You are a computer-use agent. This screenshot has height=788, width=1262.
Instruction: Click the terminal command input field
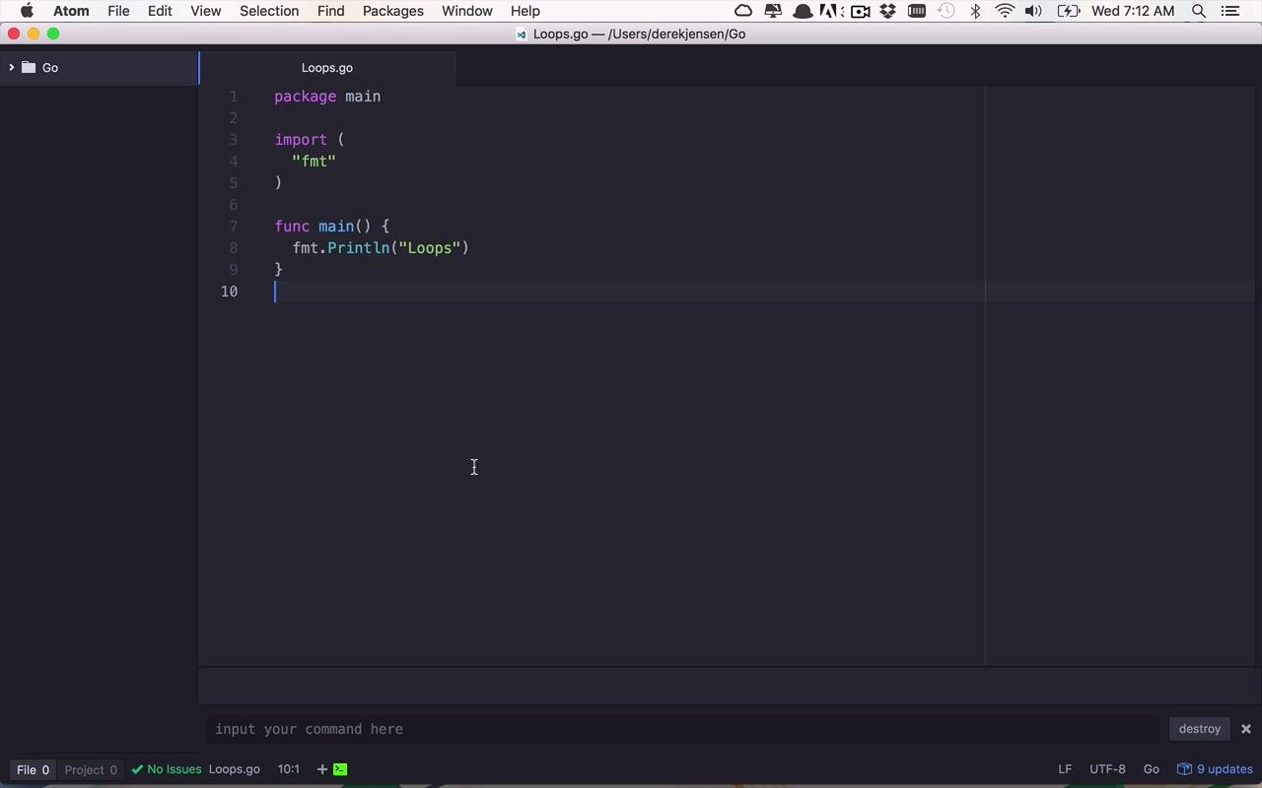click(685, 729)
